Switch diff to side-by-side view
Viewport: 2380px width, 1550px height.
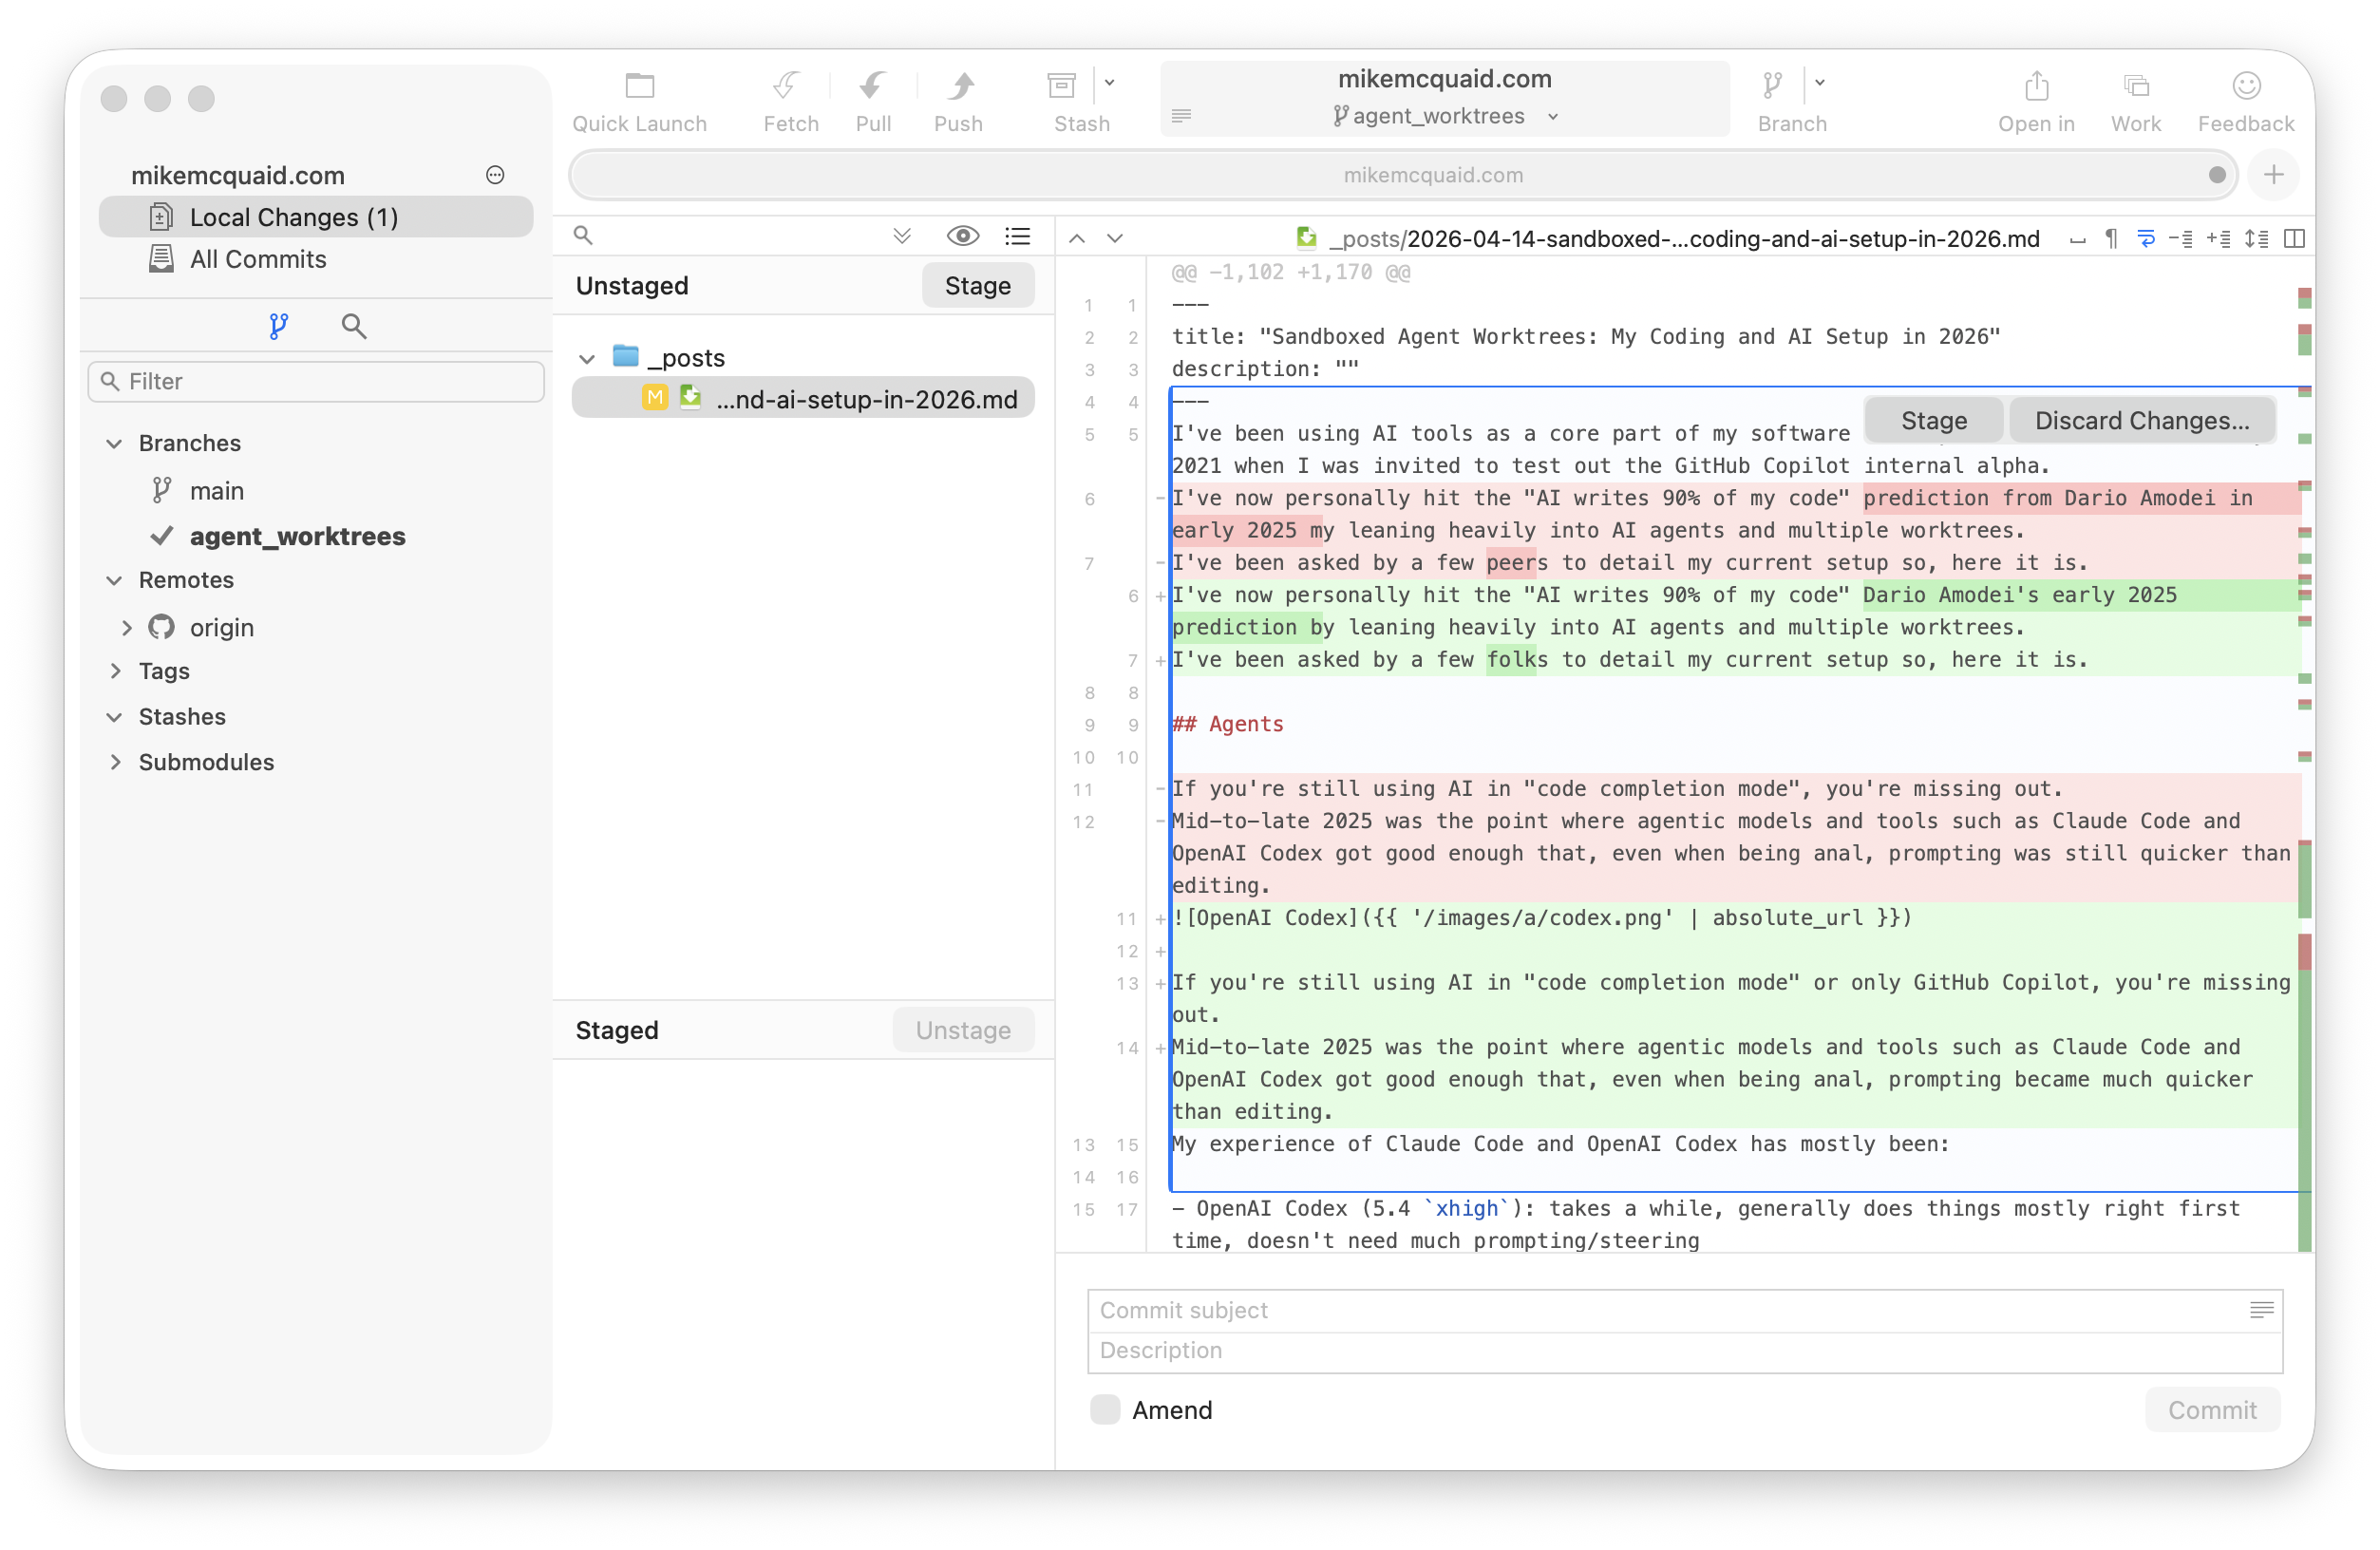[x=2294, y=238]
